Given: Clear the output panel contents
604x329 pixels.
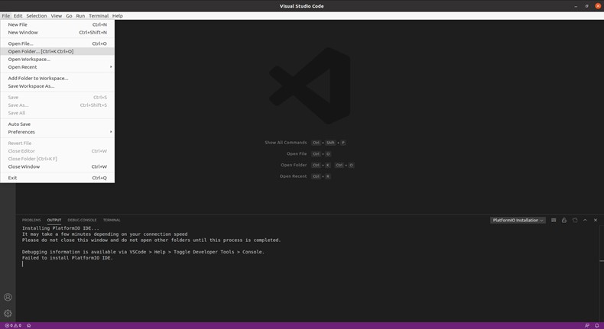Looking at the screenshot, I should [x=554, y=220].
